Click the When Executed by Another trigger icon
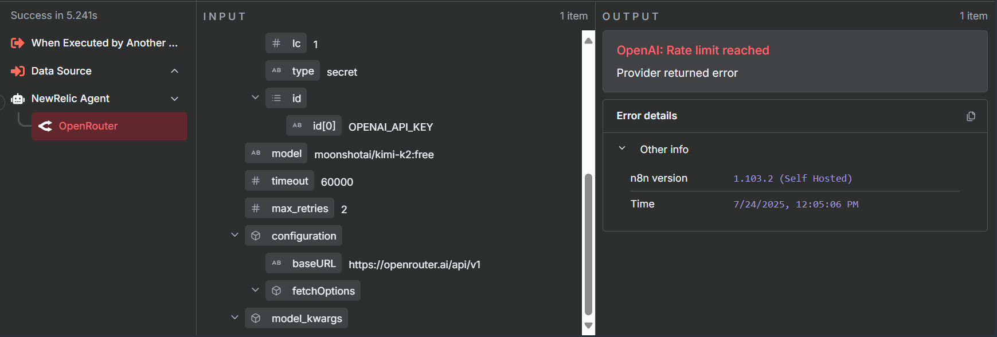Screen dimensions: 997x337 point(18,43)
